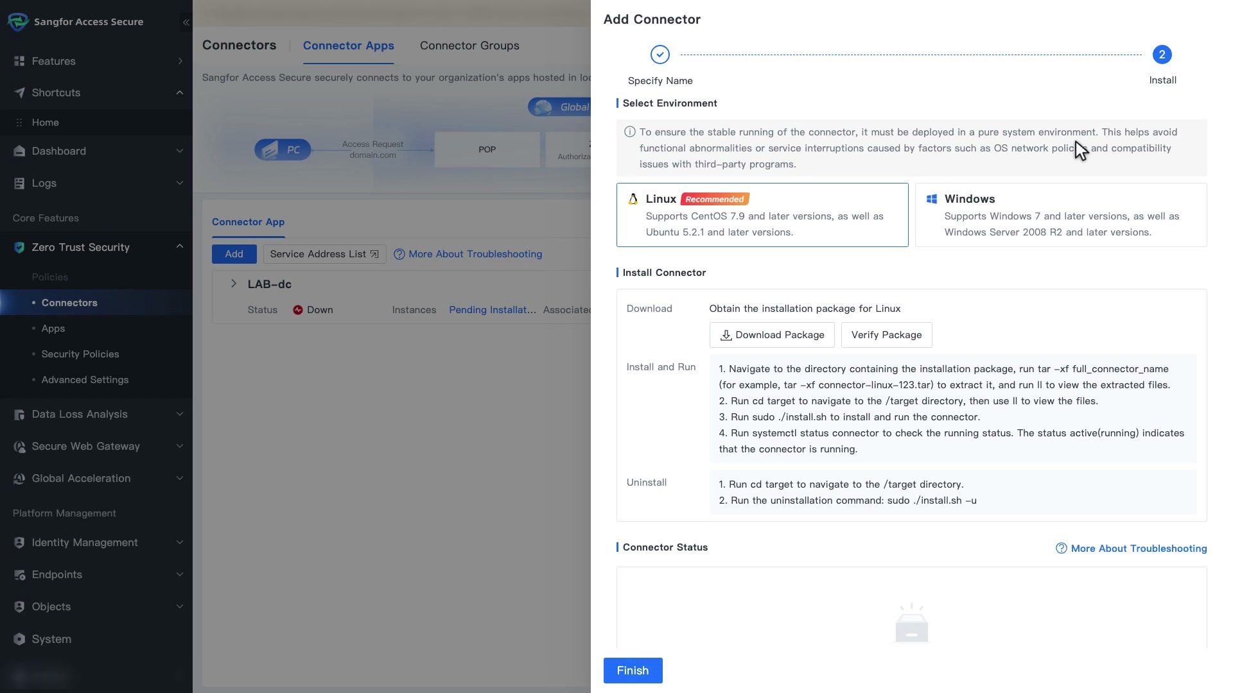Select the Linux environment option
This screenshot has height=693, width=1233.
tap(762, 215)
